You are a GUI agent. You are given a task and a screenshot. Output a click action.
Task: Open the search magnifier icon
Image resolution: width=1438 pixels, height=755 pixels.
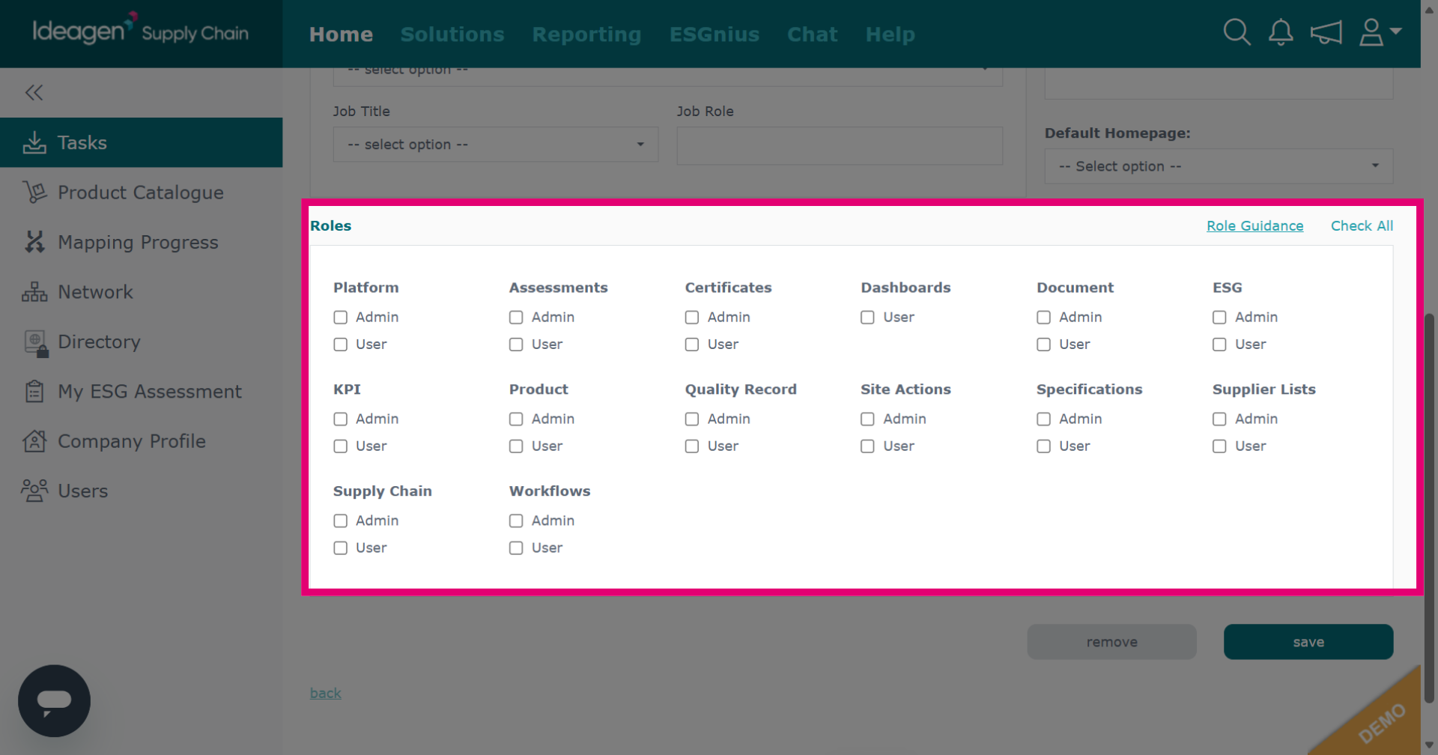(x=1237, y=32)
